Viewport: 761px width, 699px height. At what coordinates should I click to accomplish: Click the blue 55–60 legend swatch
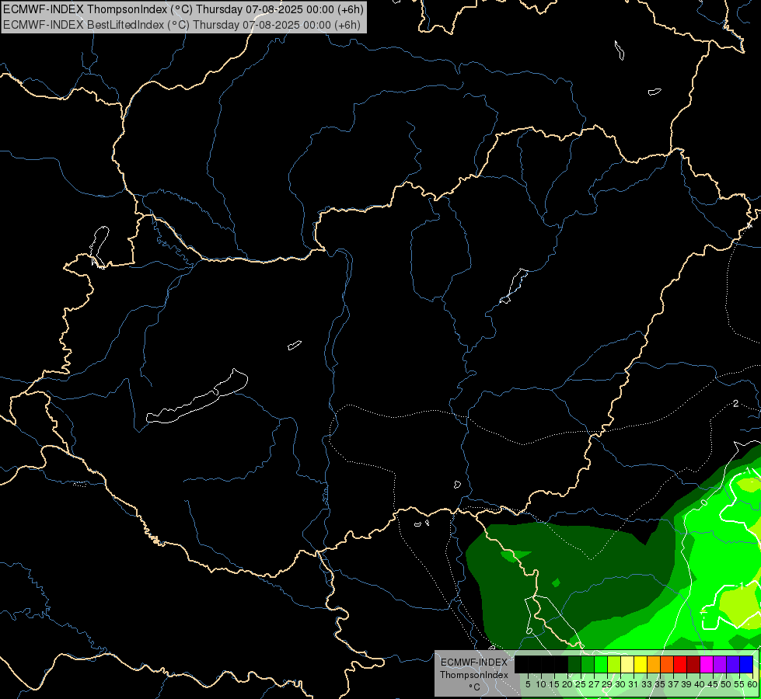(746, 664)
